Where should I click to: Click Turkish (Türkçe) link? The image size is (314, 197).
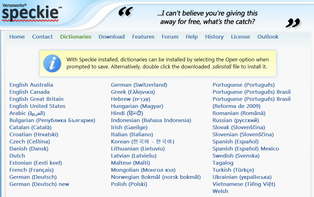(x=233, y=170)
